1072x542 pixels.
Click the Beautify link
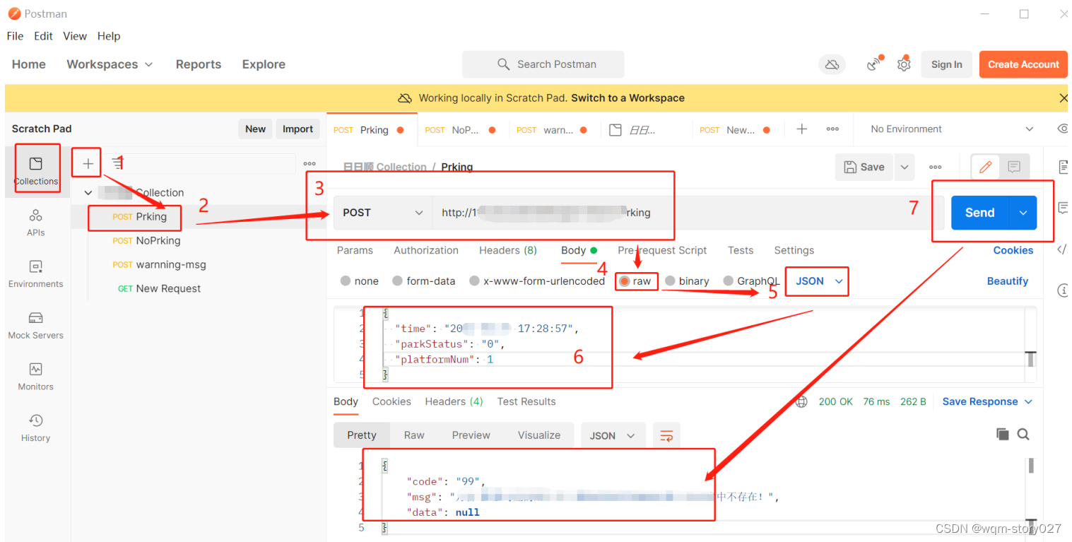point(1008,281)
